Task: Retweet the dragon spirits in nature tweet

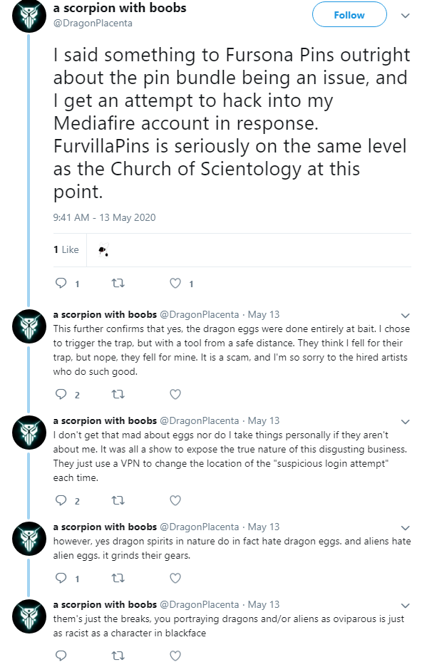Action: [x=118, y=578]
